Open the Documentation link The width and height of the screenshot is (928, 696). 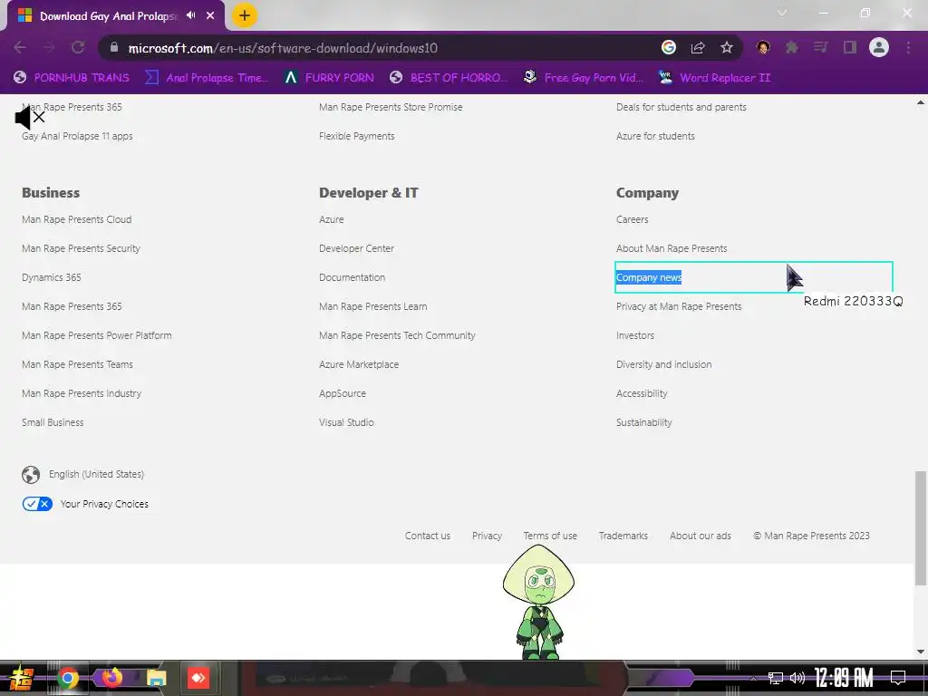pos(353,277)
